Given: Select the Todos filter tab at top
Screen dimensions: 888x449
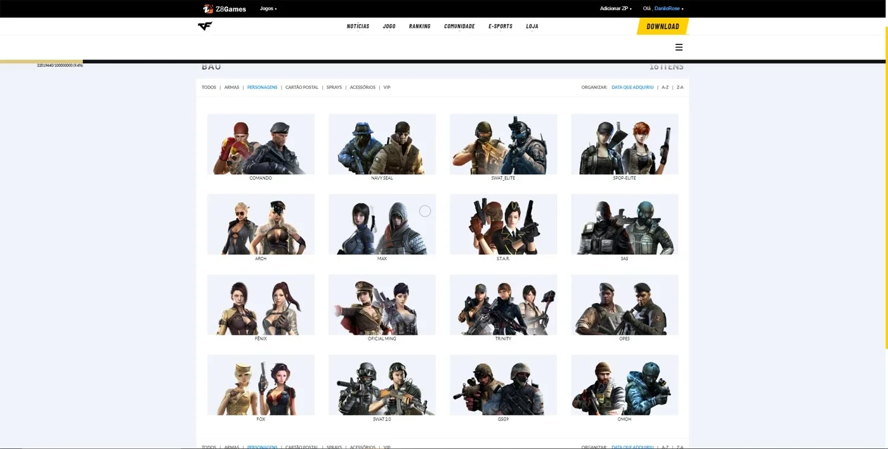Looking at the screenshot, I should point(209,88).
